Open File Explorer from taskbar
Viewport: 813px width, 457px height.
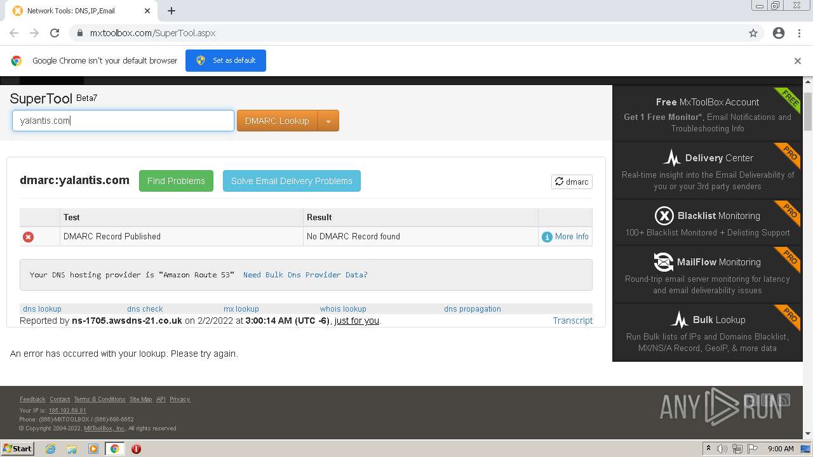[x=72, y=449]
